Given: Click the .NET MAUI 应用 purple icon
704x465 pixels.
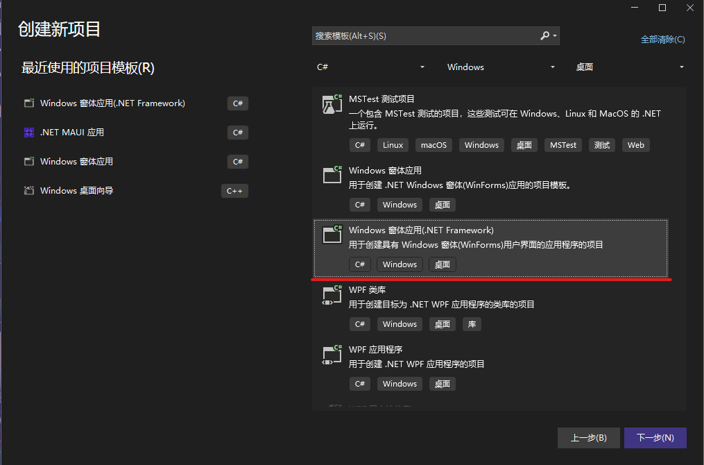Looking at the screenshot, I should click(29, 132).
